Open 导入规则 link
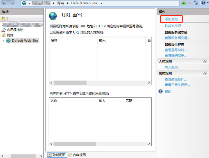209x158 pixels. [x=172, y=67]
